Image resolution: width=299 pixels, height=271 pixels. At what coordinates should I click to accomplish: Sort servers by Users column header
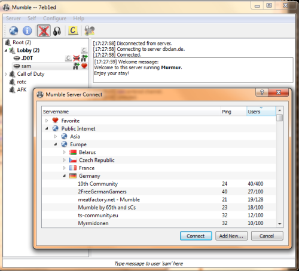pyautogui.click(x=261, y=112)
